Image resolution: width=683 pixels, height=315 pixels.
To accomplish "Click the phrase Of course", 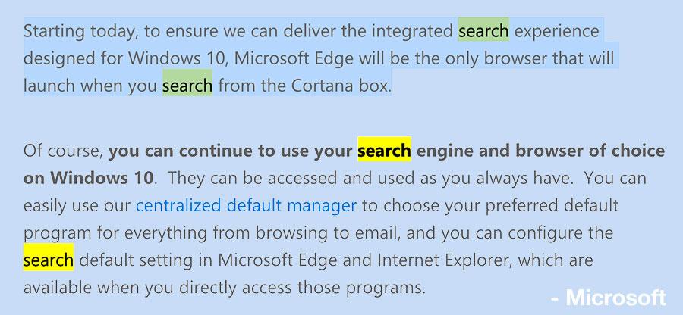I will 63,151.
